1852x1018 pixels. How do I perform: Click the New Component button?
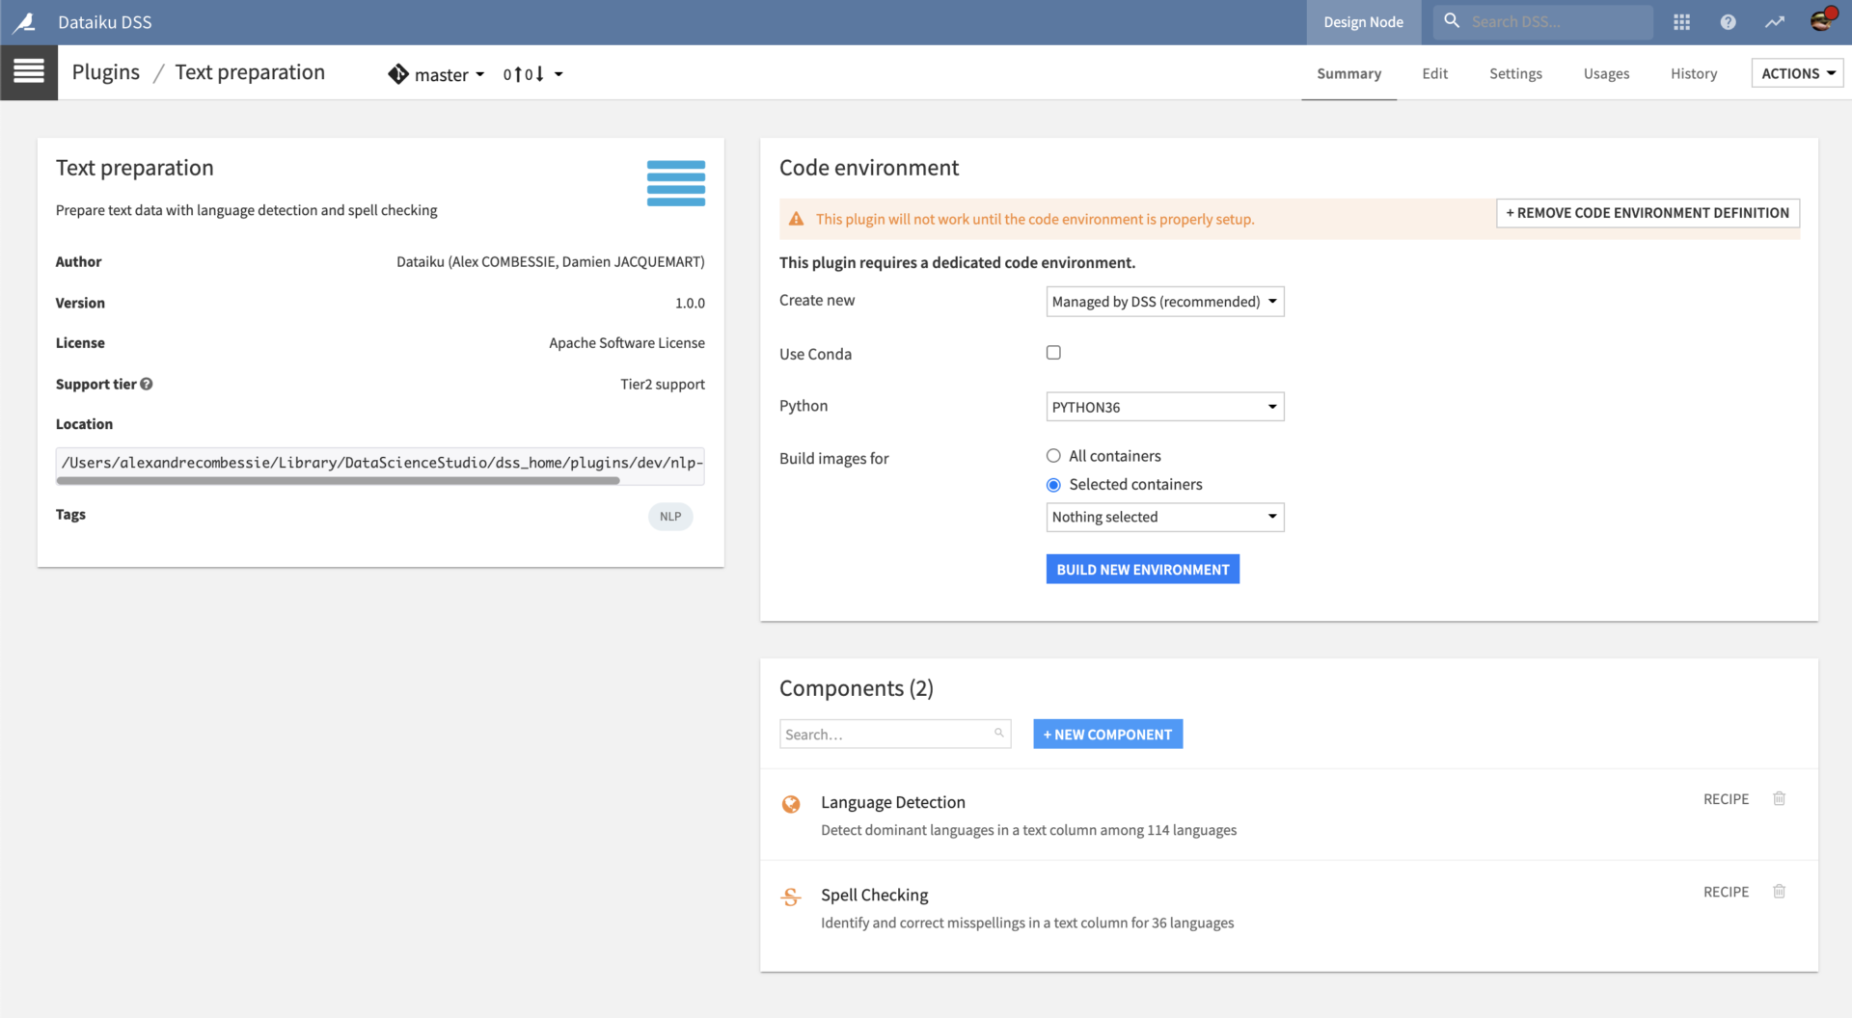[x=1107, y=735]
